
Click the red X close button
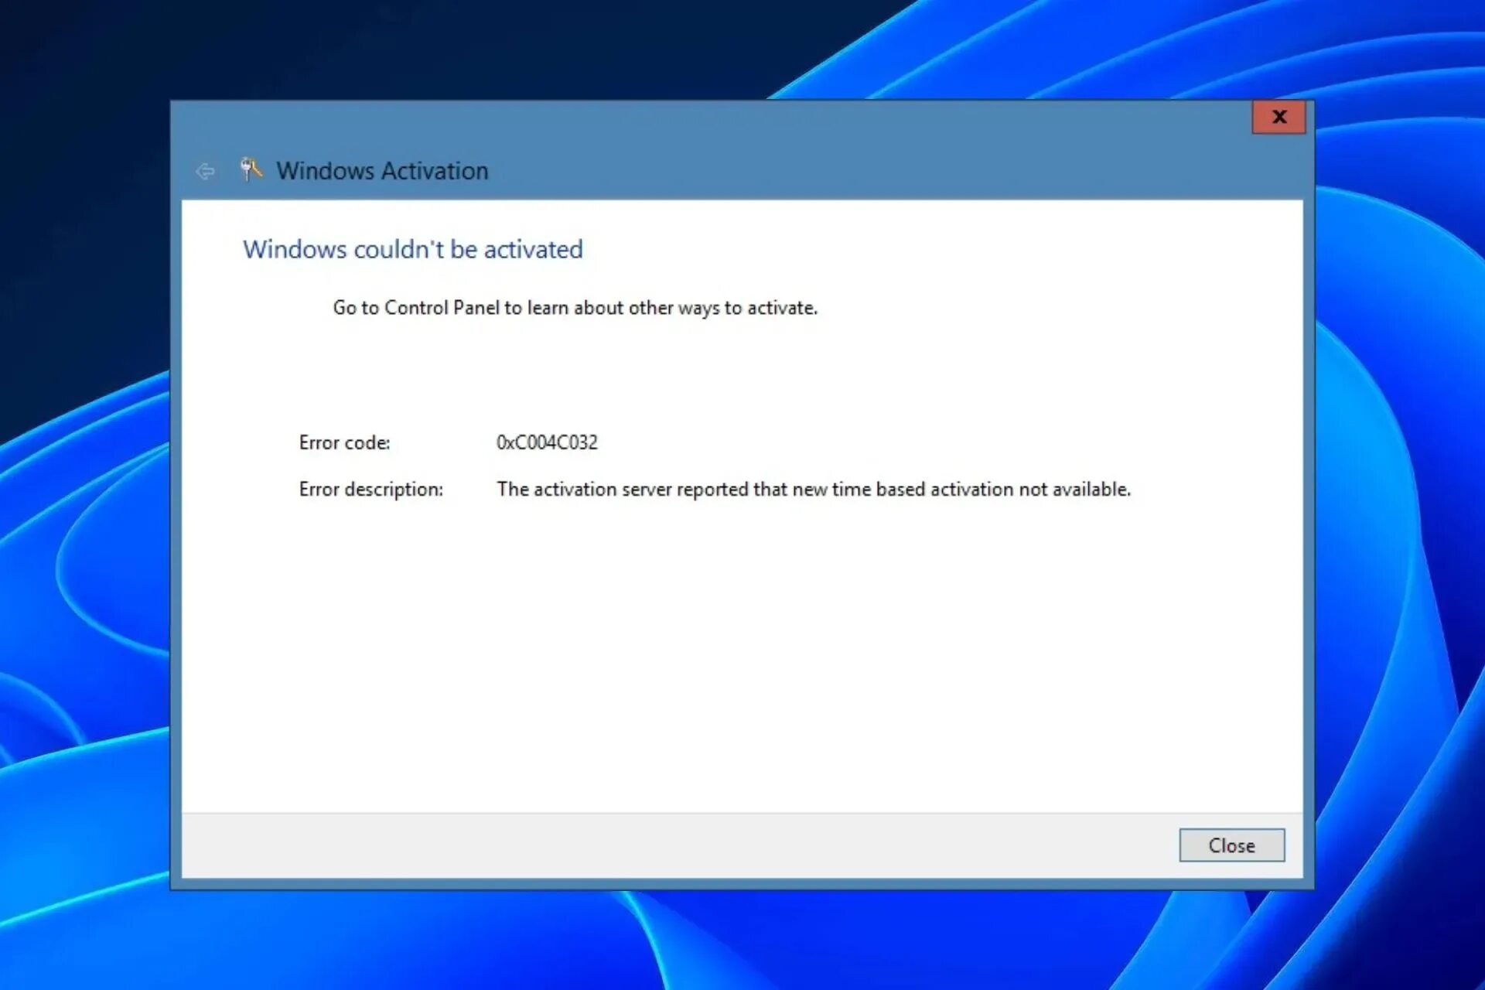point(1278,117)
